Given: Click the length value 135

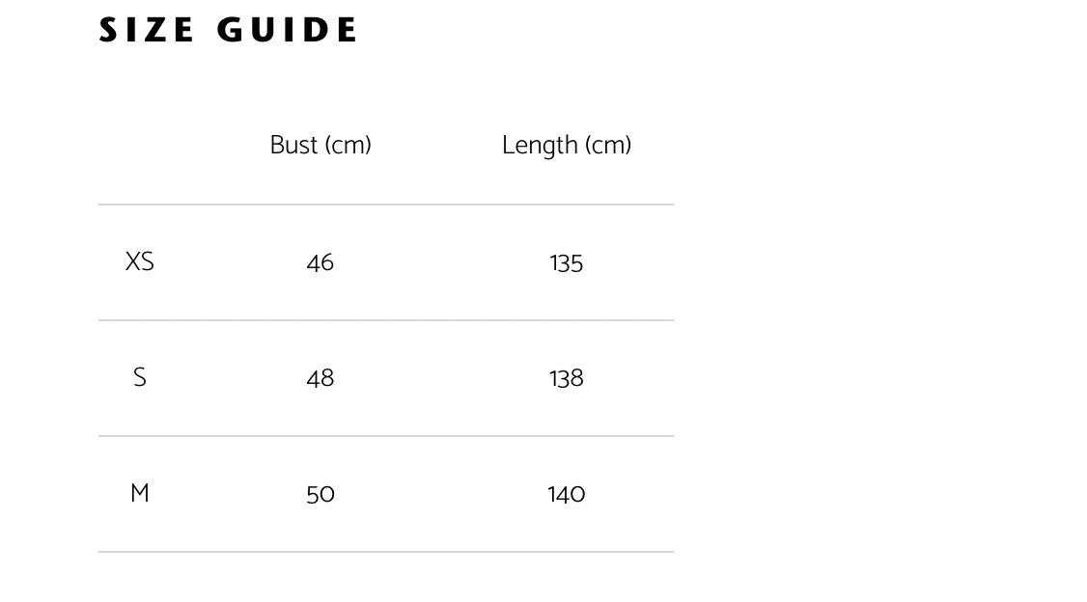Looking at the screenshot, I should [567, 263].
